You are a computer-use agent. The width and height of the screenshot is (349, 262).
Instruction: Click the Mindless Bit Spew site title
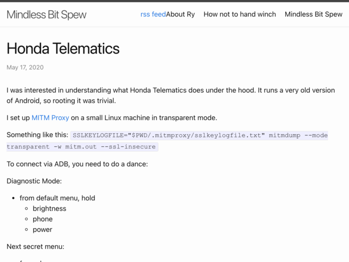[46, 15]
